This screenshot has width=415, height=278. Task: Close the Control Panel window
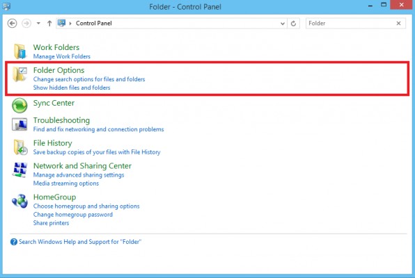tap(402, 5)
